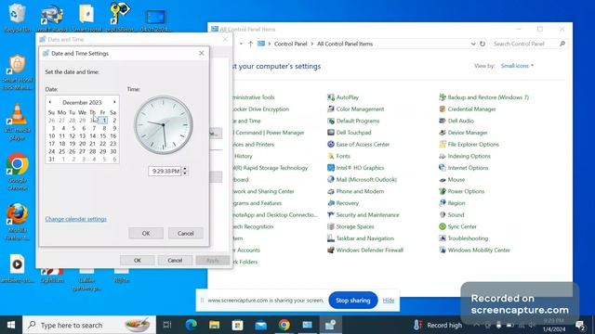Open Power Options item

(x=462, y=191)
